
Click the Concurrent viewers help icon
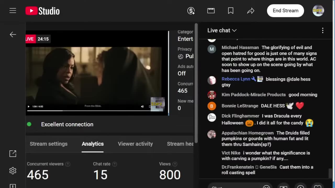(x=68, y=164)
